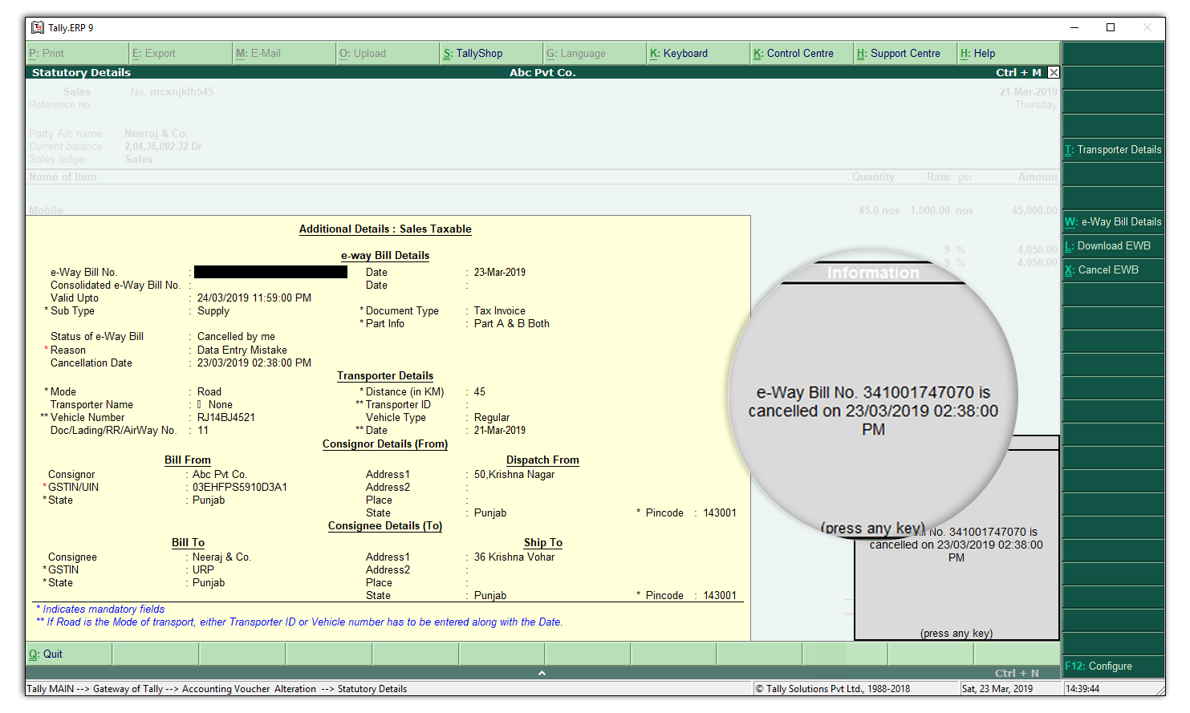Expand the calculator panel with the up chevron

coord(542,673)
